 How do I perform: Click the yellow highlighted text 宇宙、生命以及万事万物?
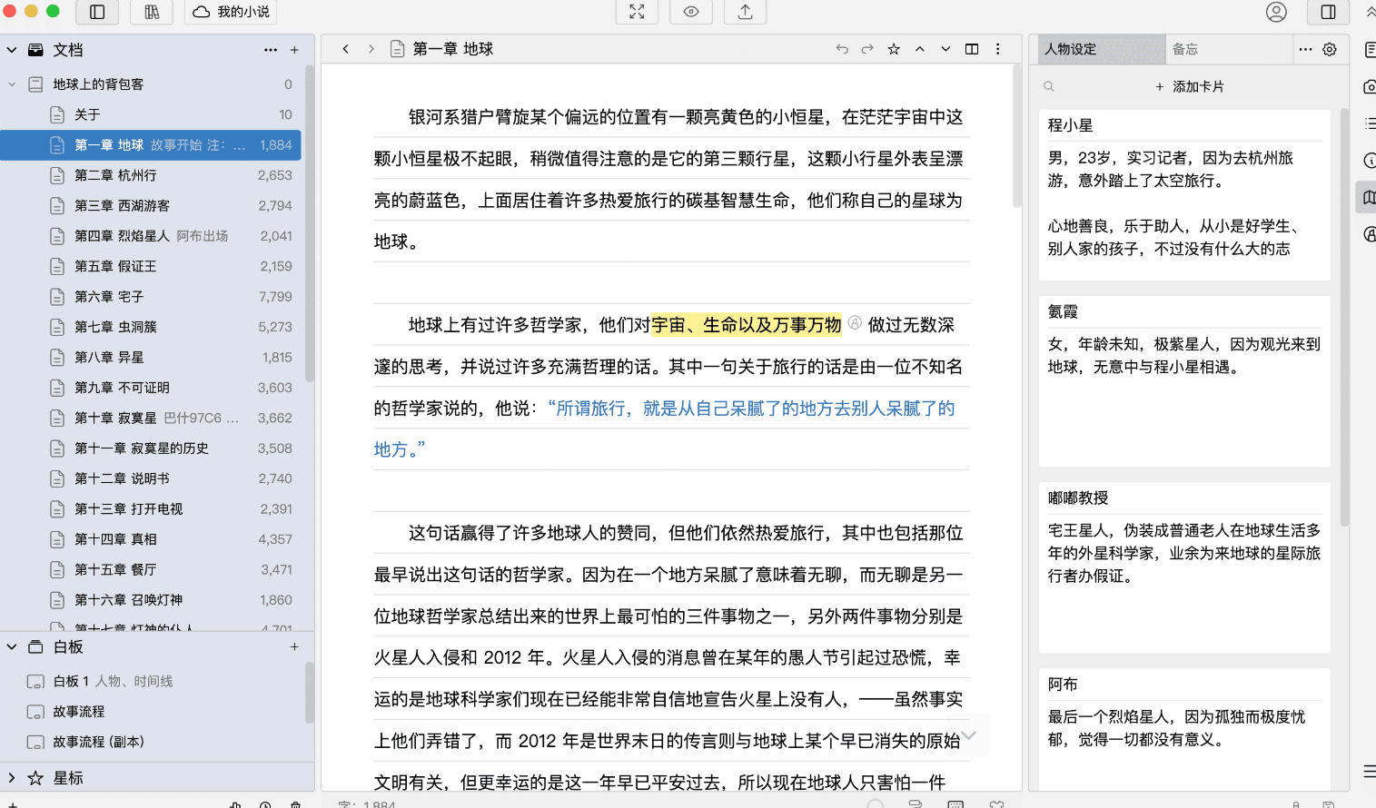click(746, 325)
